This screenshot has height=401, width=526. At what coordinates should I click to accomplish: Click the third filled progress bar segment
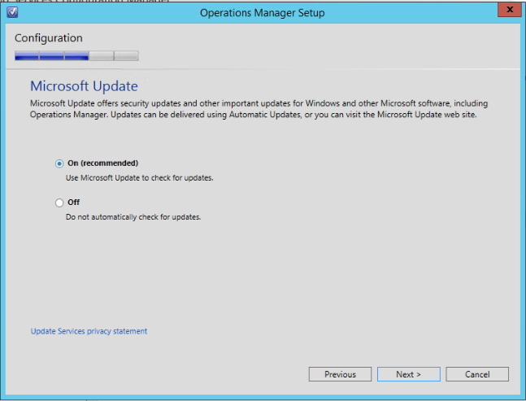[76, 56]
